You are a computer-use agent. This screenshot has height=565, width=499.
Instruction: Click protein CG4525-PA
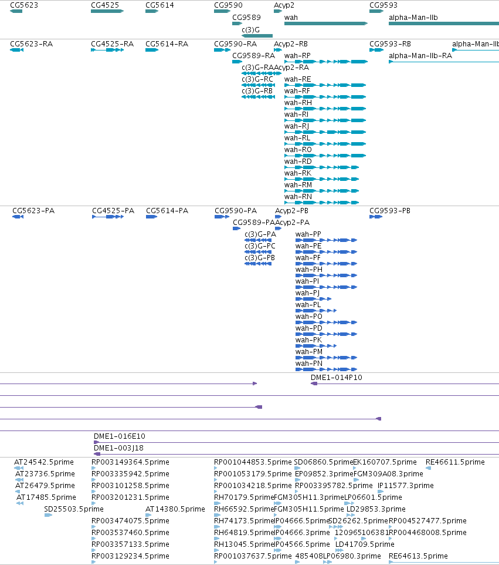pyautogui.click(x=113, y=211)
